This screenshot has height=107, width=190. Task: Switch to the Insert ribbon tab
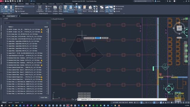(x=8, y=4)
